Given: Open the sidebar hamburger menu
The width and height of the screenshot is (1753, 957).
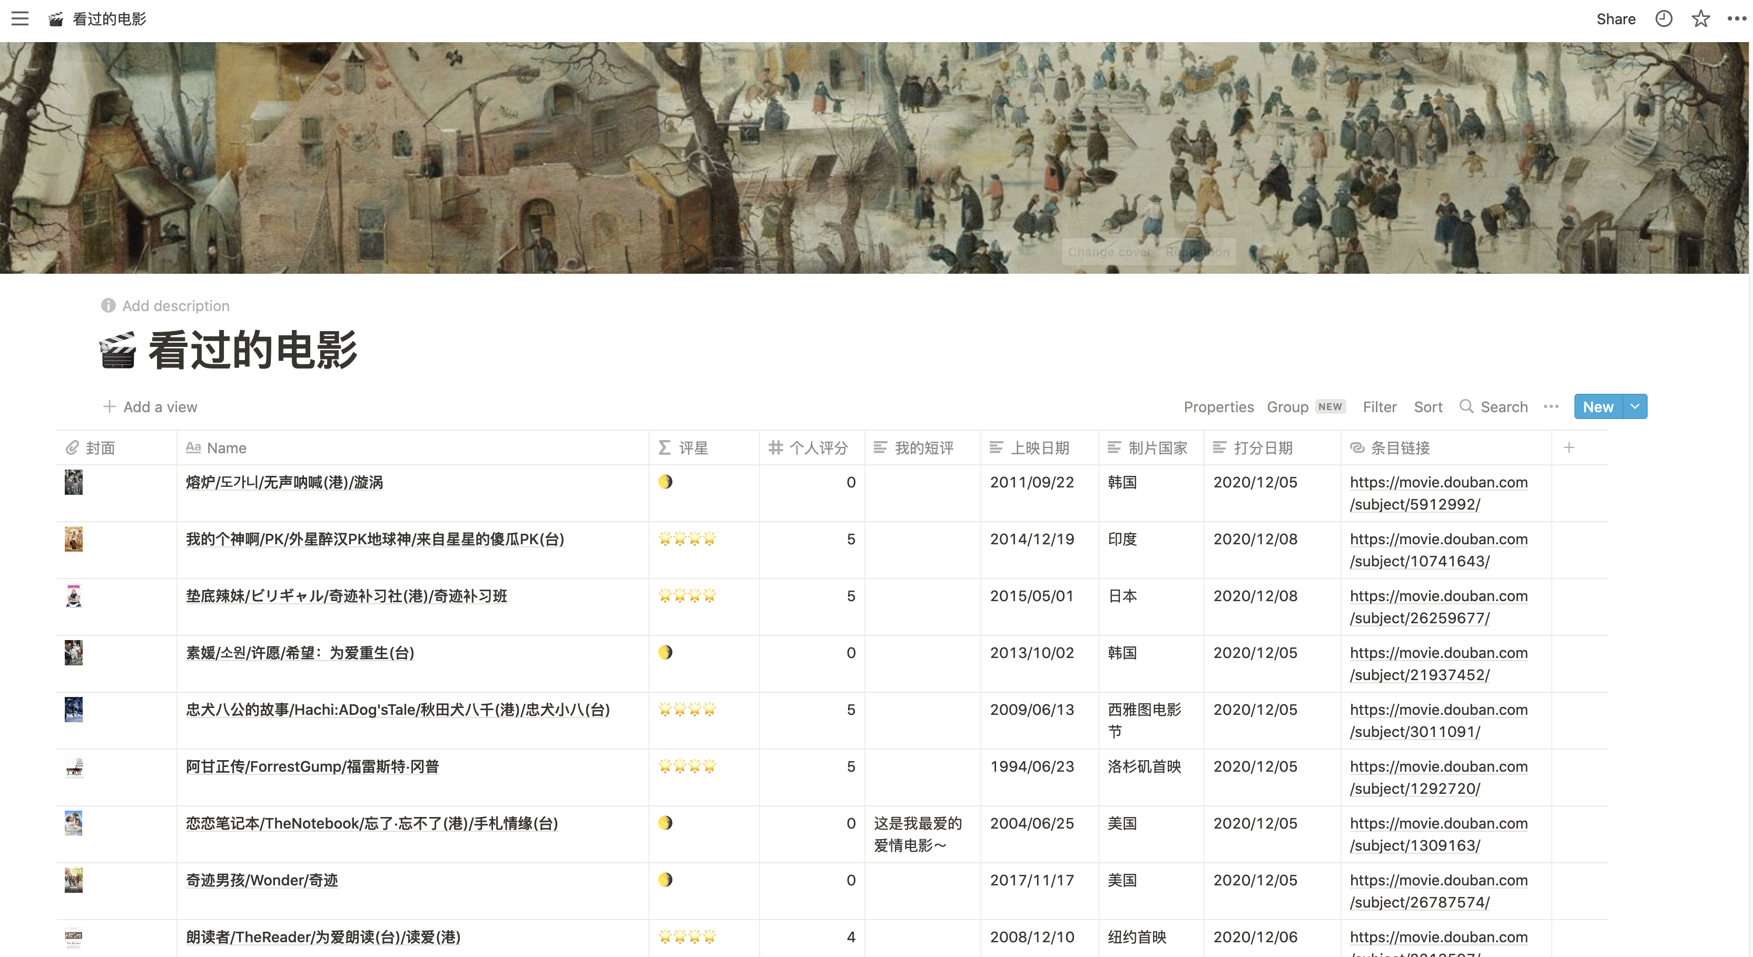Looking at the screenshot, I should (x=19, y=18).
